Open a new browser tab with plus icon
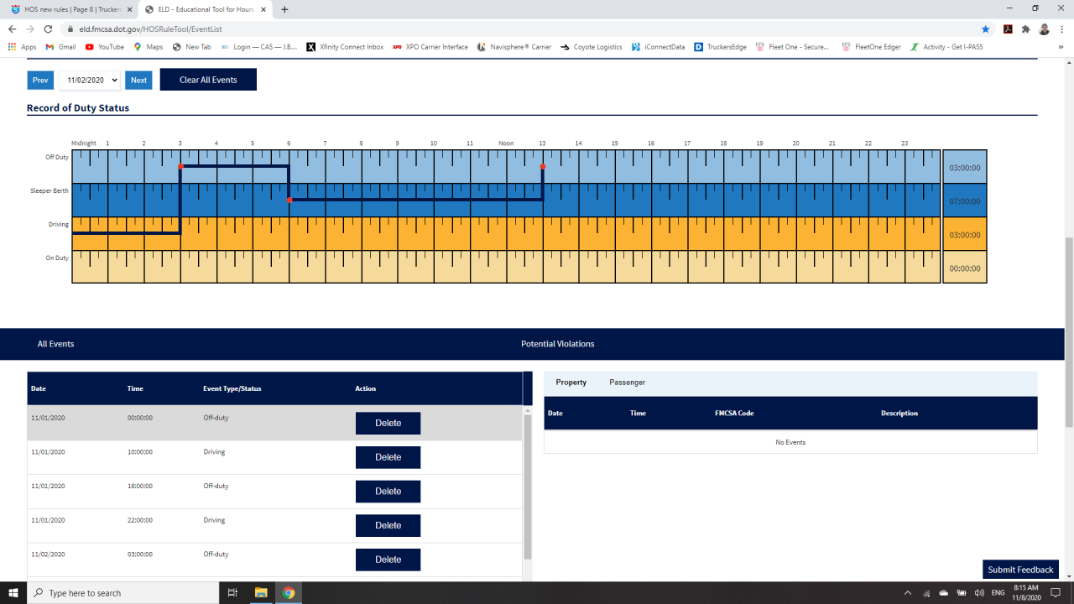 pyautogui.click(x=284, y=9)
